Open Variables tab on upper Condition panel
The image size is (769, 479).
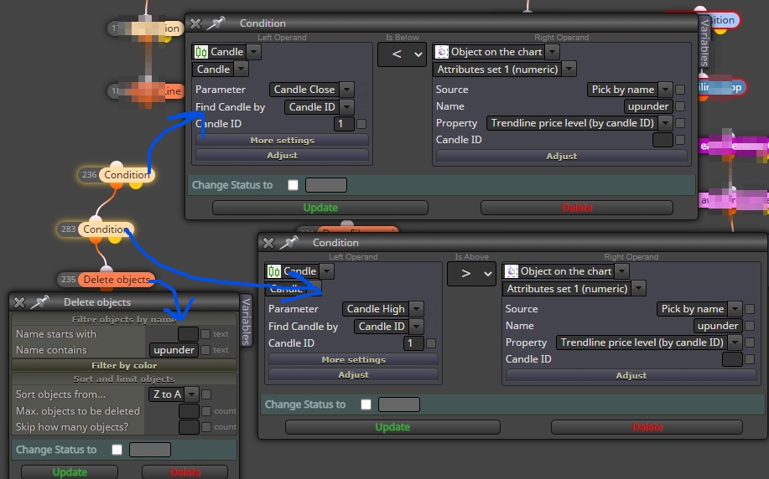(704, 43)
